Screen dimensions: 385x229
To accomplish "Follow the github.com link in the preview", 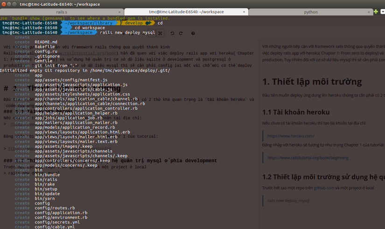I will click(324, 188).
